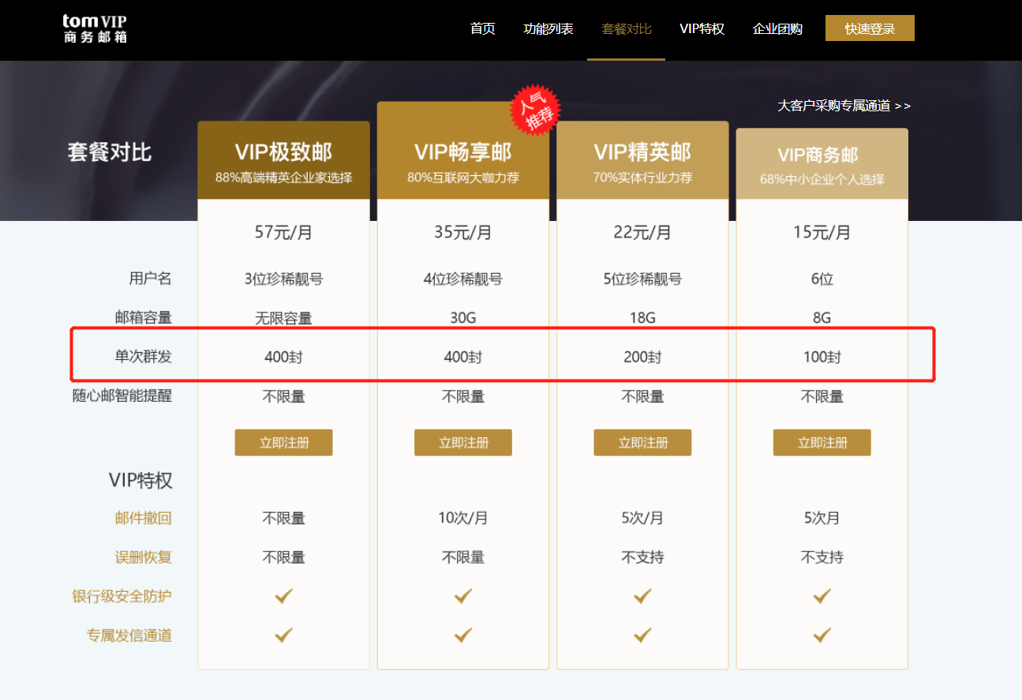Click VIP极致邮 checkmark in 银行级安全防护 row

click(x=283, y=596)
